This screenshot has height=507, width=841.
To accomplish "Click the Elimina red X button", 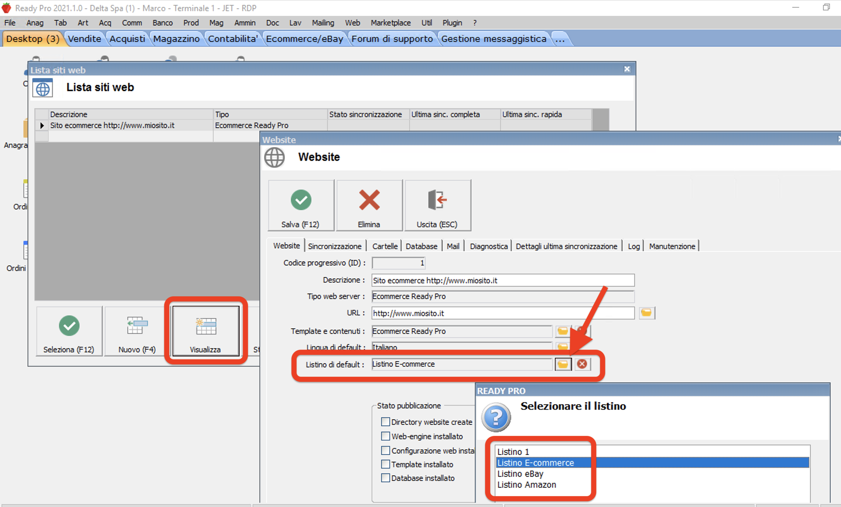I will (369, 205).
